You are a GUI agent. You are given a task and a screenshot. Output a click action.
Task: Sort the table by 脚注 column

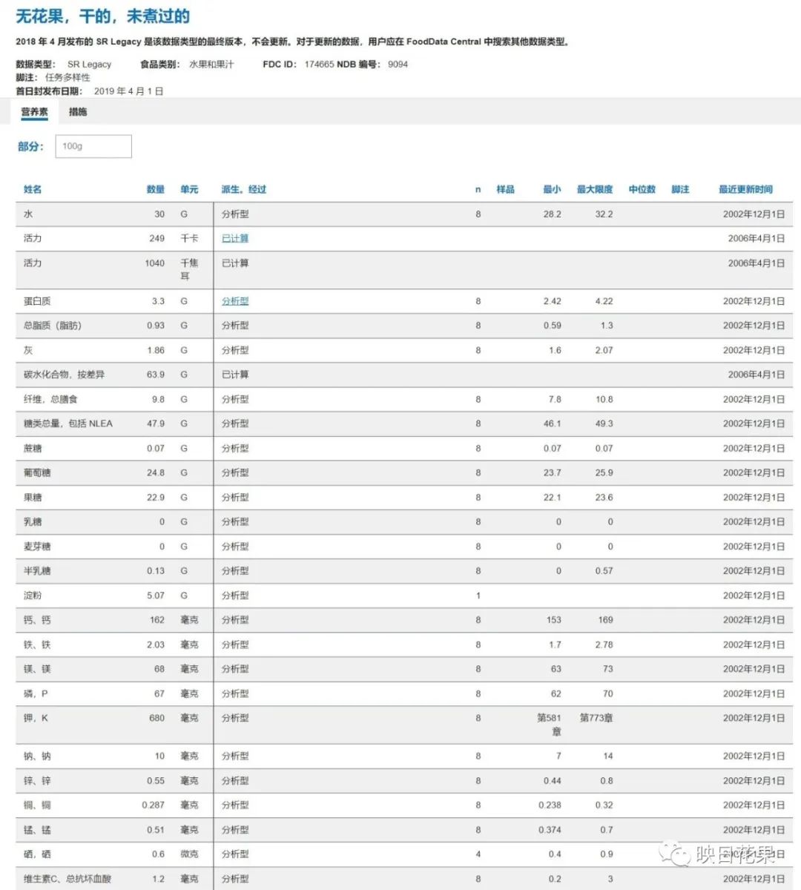click(681, 189)
